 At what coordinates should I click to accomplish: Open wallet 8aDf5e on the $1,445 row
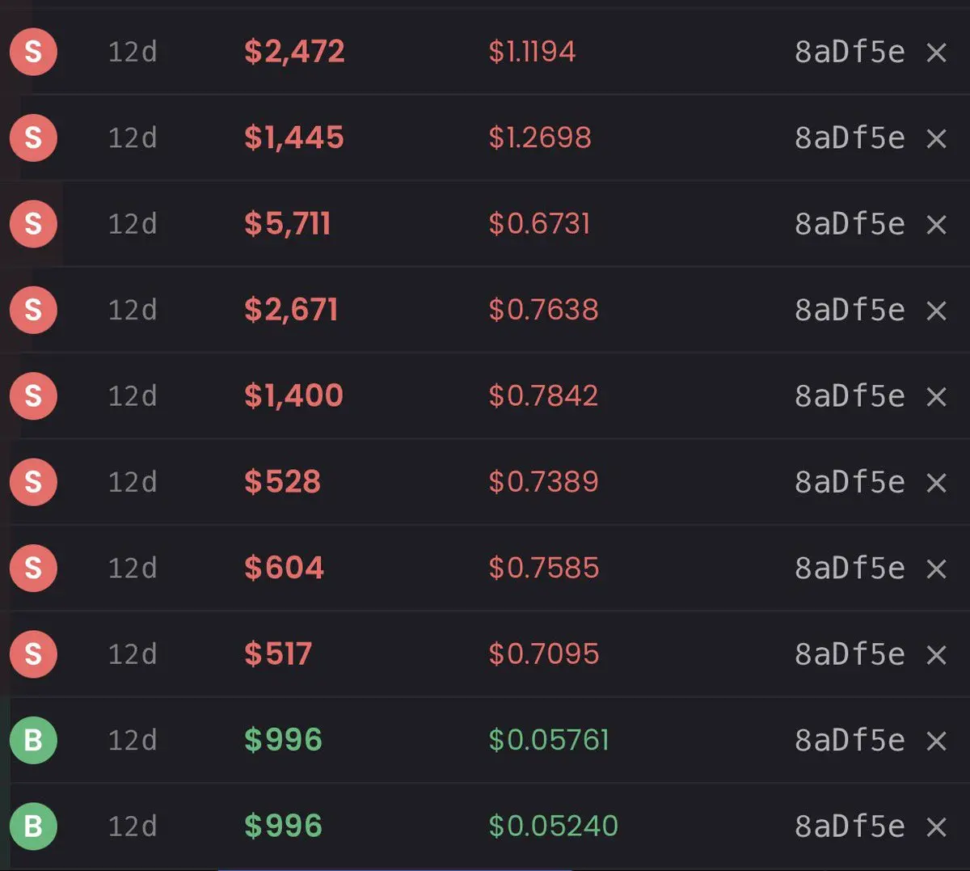pyautogui.click(x=850, y=137)
